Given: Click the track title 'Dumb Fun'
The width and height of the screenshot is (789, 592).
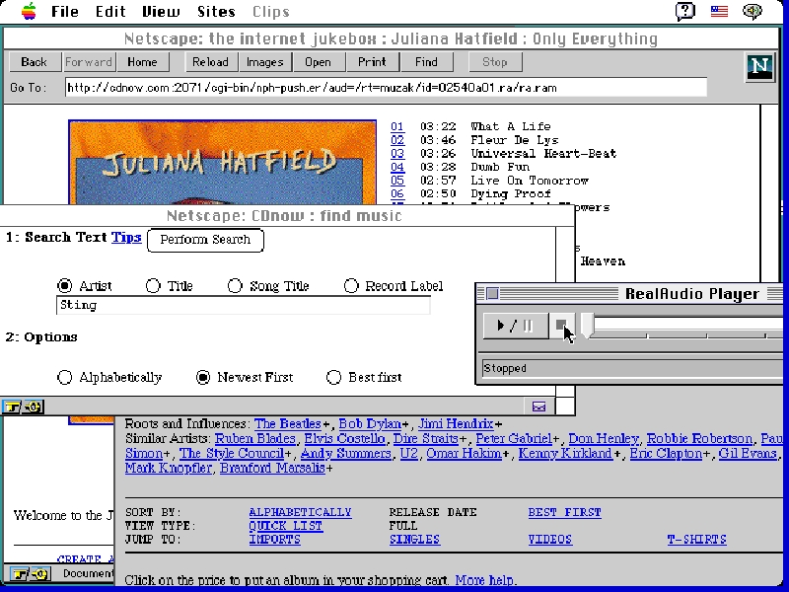Looking at the screenshot, I should point(500,167).
